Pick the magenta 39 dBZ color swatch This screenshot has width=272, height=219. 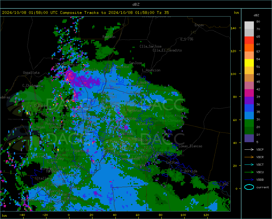(x=249, y=93)
